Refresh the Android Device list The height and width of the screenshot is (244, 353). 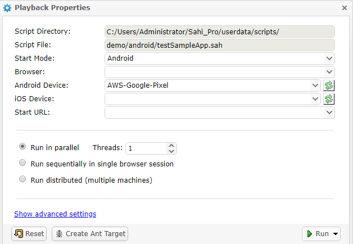[329, 85]
